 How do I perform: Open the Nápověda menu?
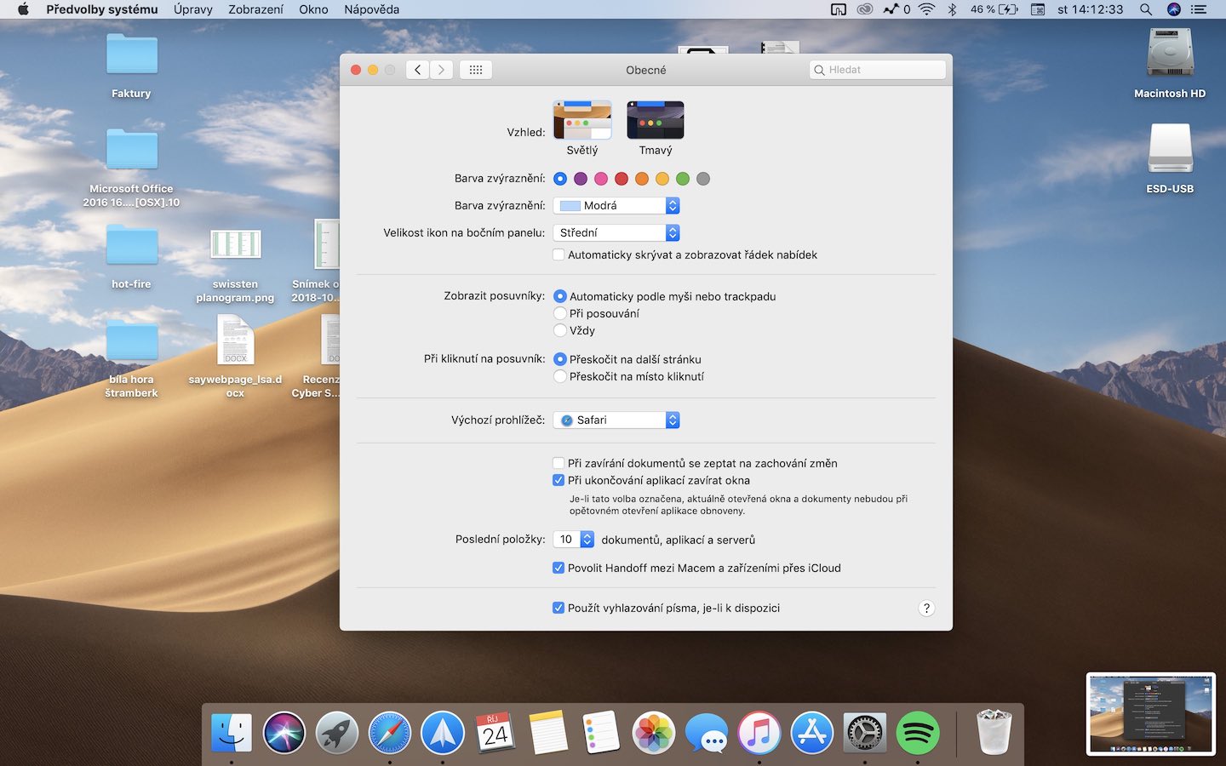[371, 9]
